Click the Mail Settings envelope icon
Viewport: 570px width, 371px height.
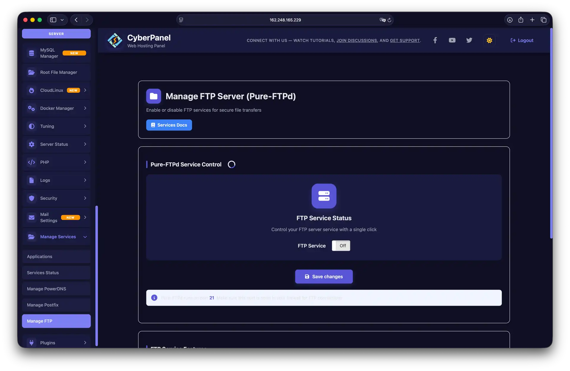point(31,217)
